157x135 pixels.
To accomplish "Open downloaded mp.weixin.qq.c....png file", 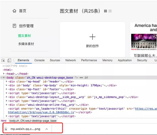I will [x=25, y=129].
